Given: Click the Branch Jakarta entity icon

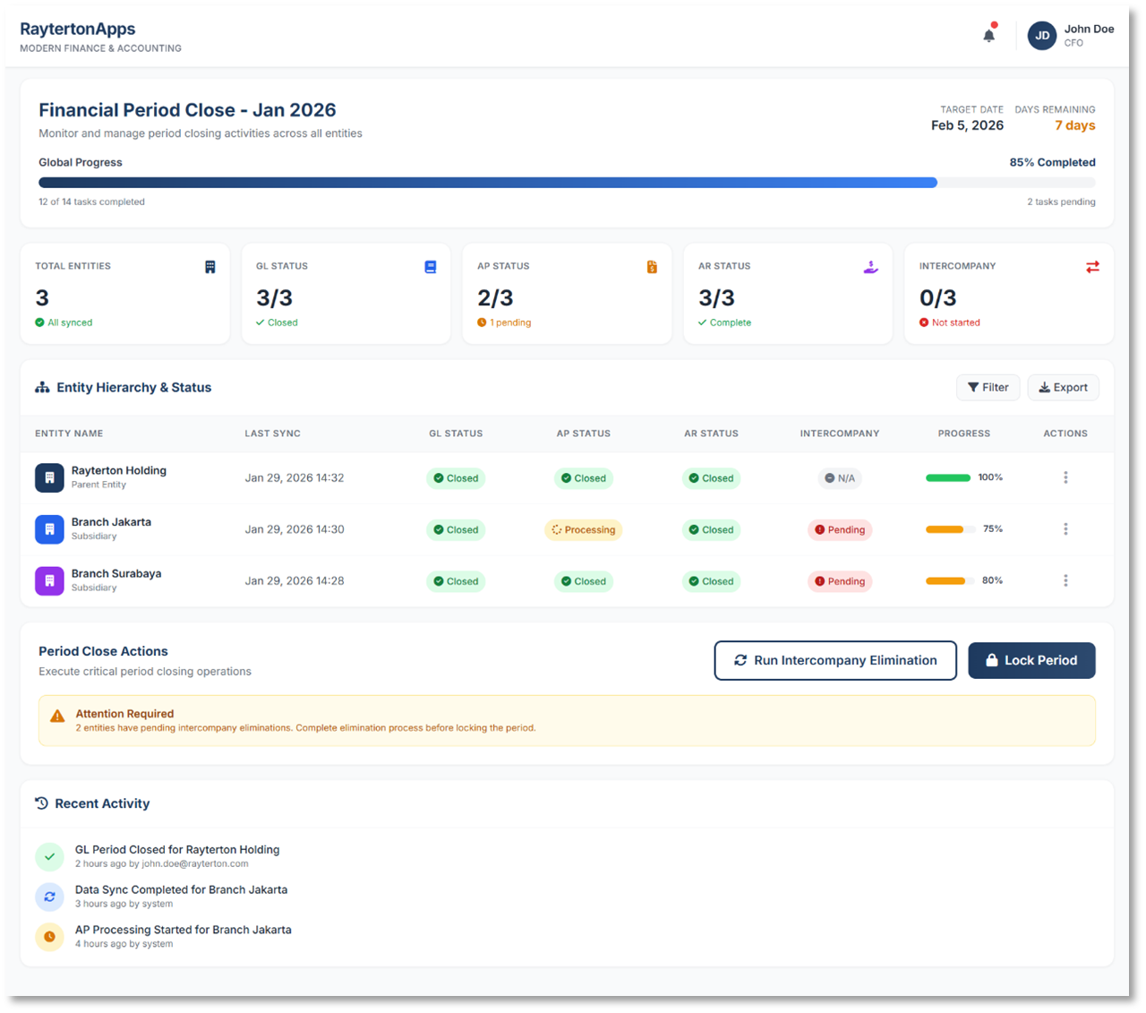Looking at the screenshot, I should [x=49, y=529].
